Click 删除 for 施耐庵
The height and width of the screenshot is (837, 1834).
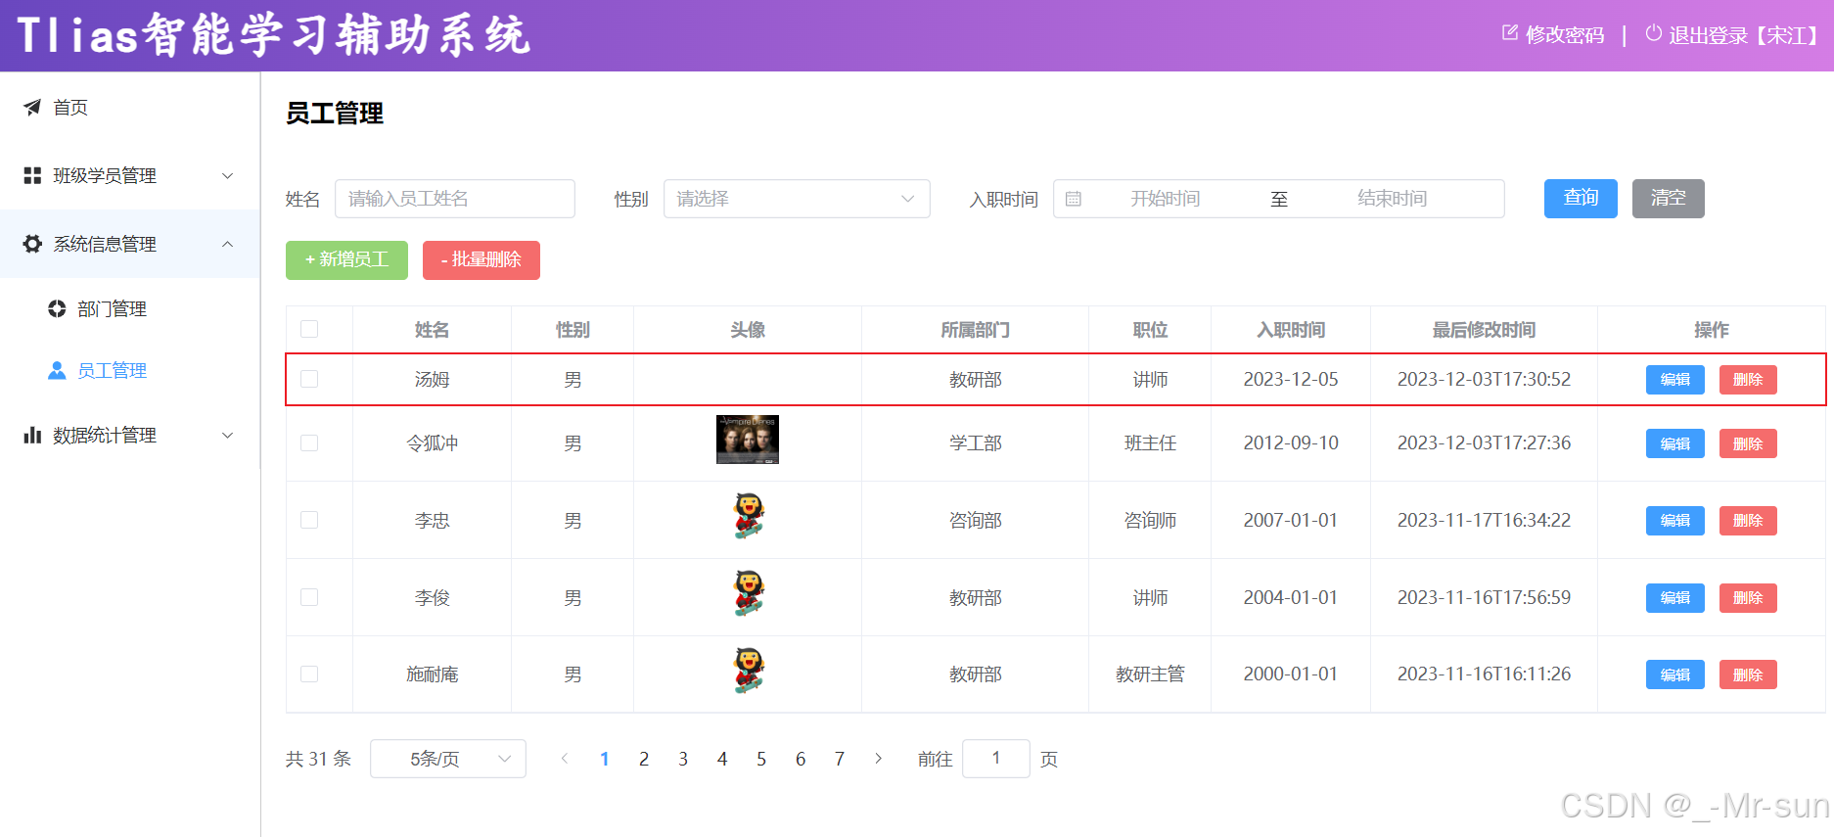pos(1748,674)
